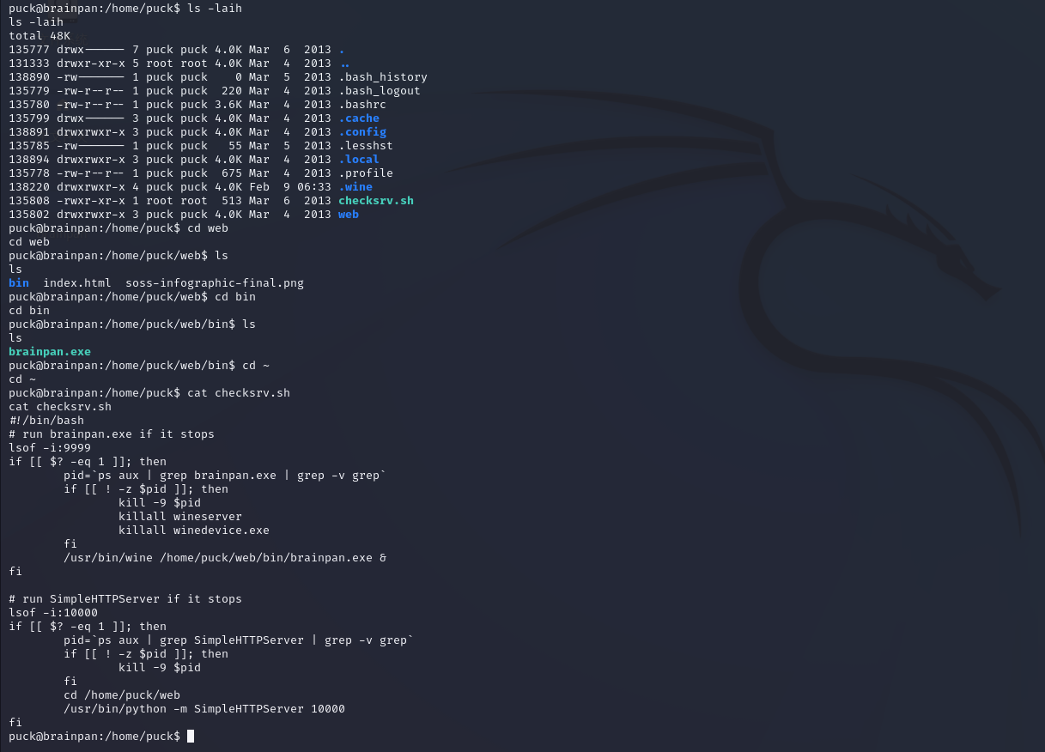This screenshot has height=752, width=1045.
Task: Click the pid line grepping brainpan.exe
Action: tap(225, 476)
